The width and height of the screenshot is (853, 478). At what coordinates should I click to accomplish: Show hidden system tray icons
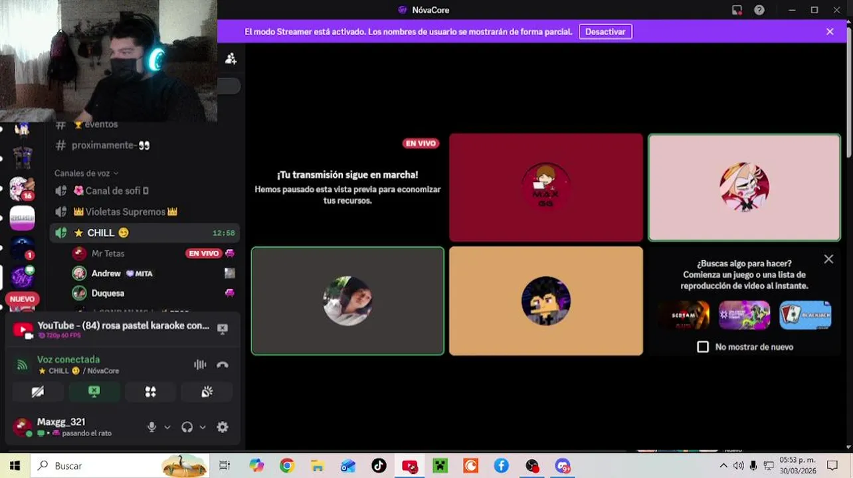click(724, 466)
